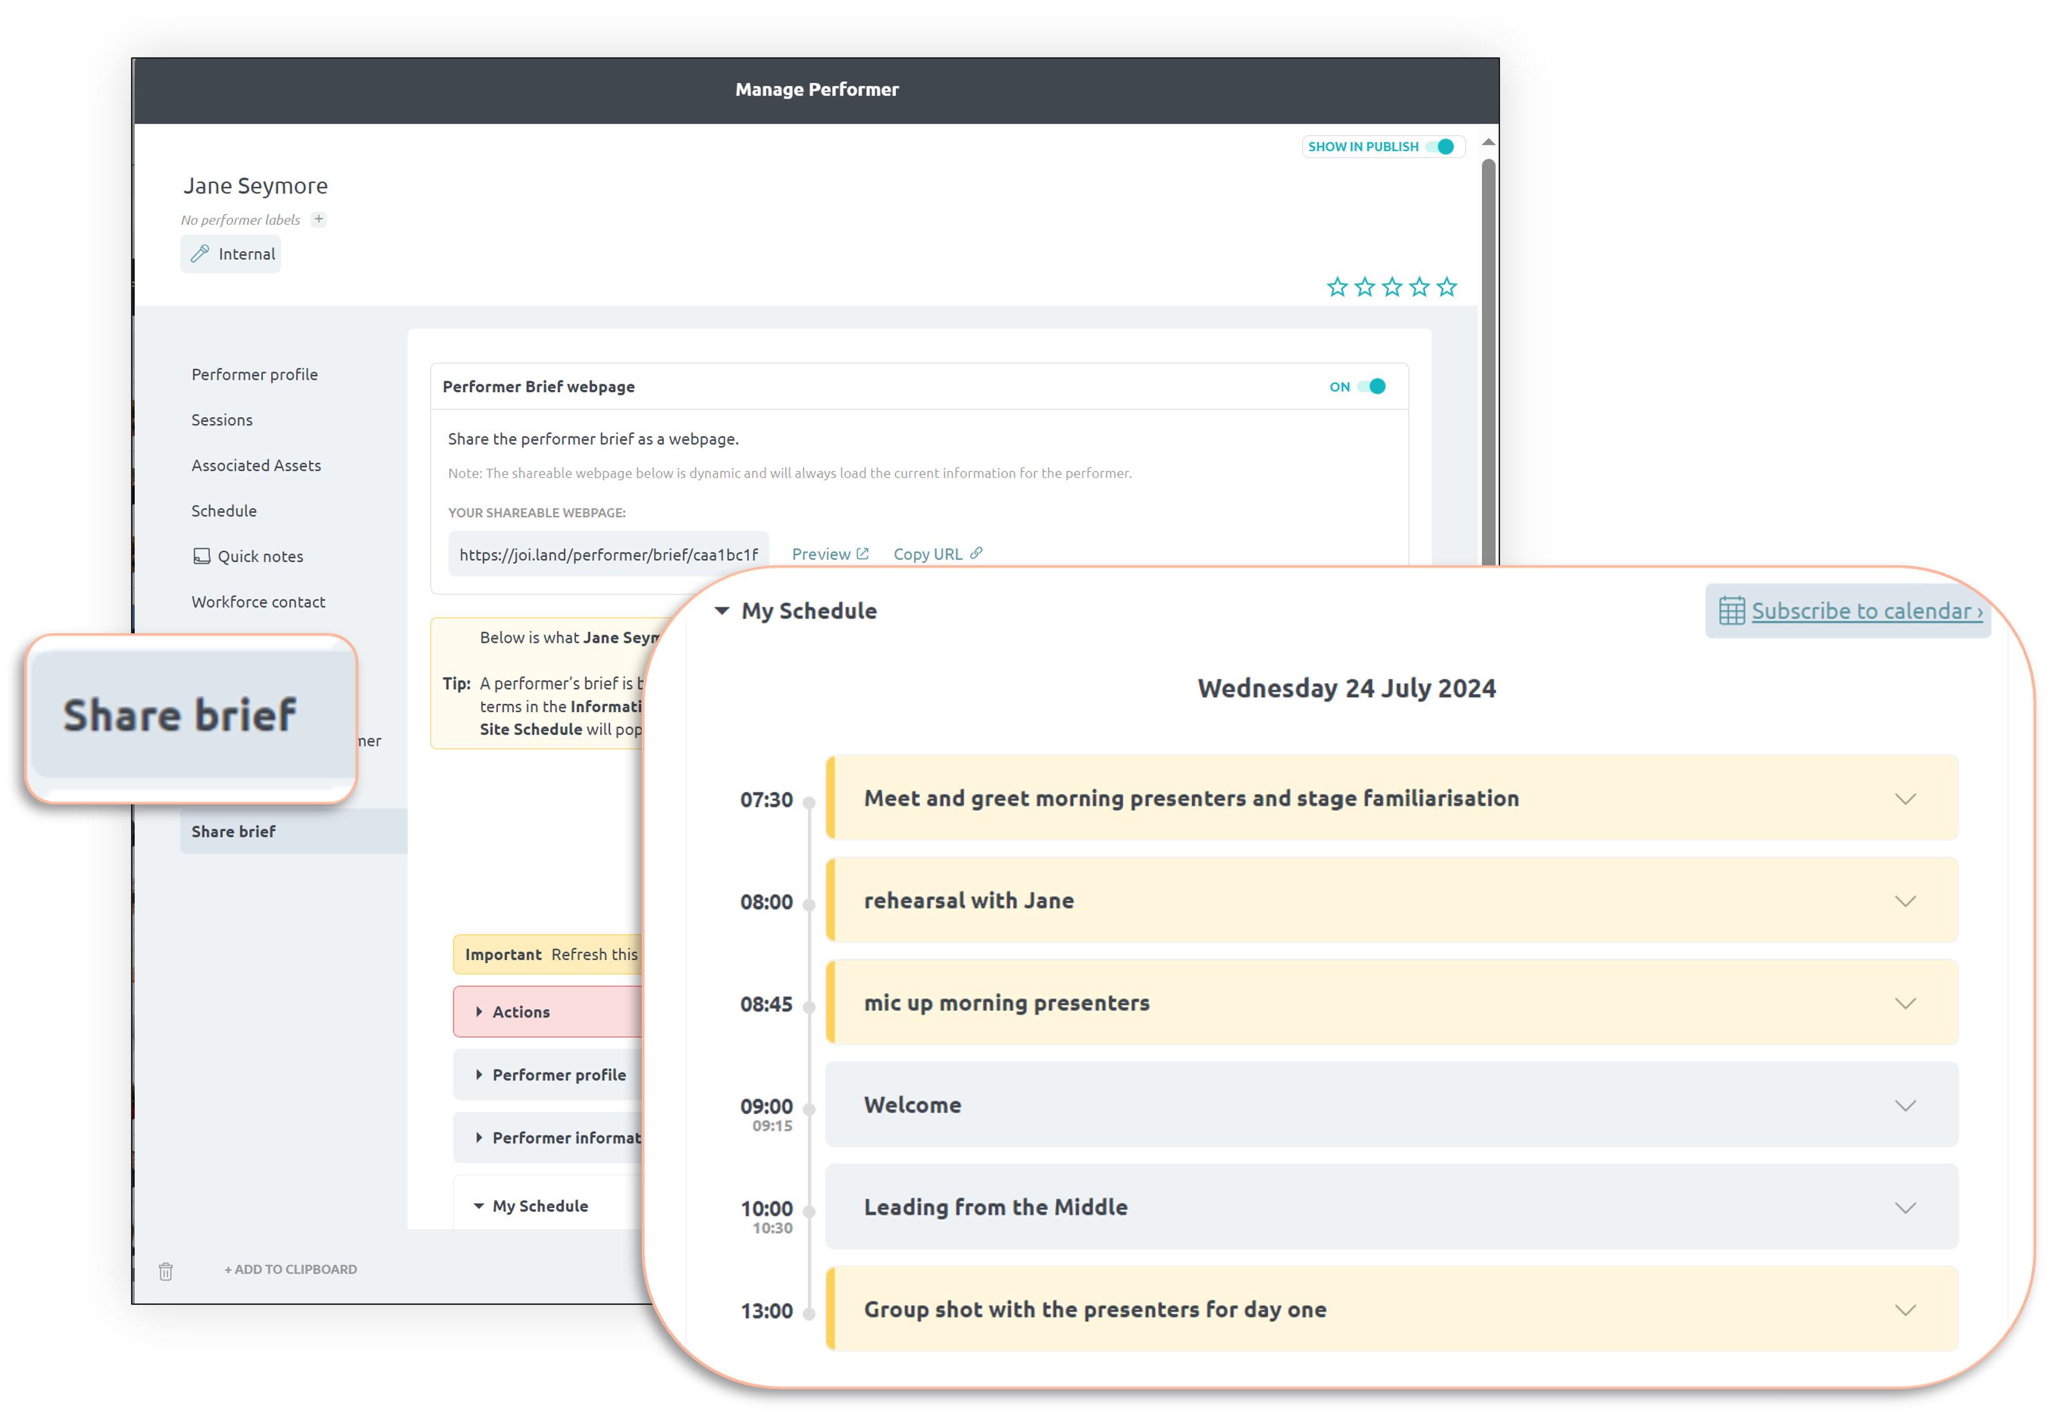Click the trash bin delete icon
This screenshot has width=2049, height=1414.
coord(166,1272)
